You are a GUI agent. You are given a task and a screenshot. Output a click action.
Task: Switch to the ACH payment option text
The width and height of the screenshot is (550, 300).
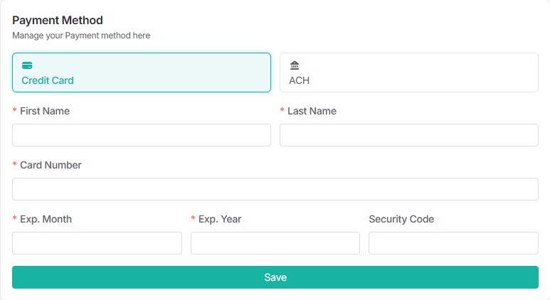(x=299, y=80)
